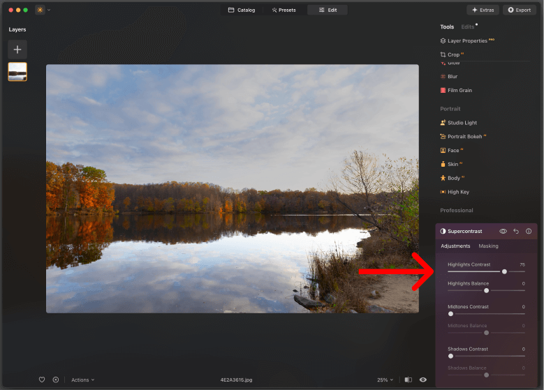Open the Film Grain tool
Viewport: 544px width, 390px height.
pyautogui.click(x=456, y=91)
